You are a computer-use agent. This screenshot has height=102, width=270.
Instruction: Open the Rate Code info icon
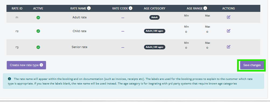click(131, 8)
